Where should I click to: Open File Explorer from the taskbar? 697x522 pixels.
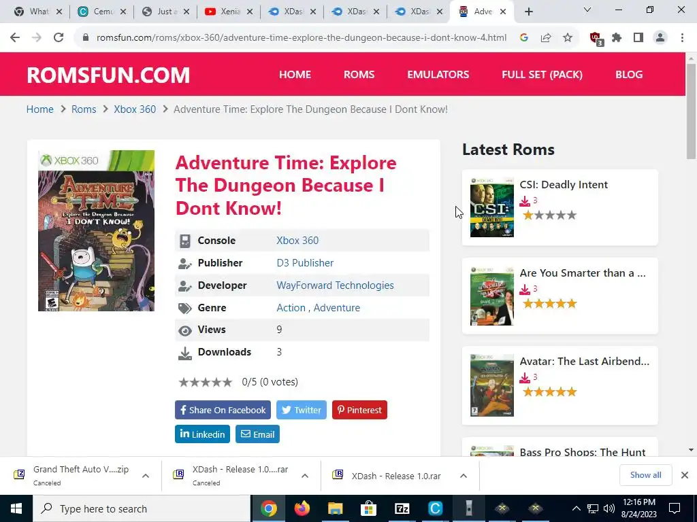(335, 508)
